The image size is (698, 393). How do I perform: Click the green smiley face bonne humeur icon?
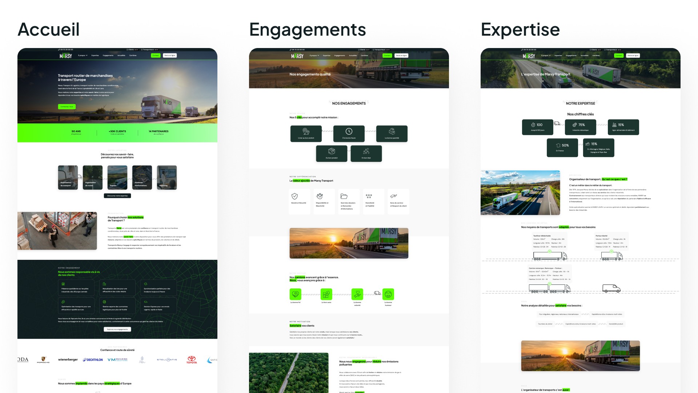pyautogui.click(x=388, y=294)
